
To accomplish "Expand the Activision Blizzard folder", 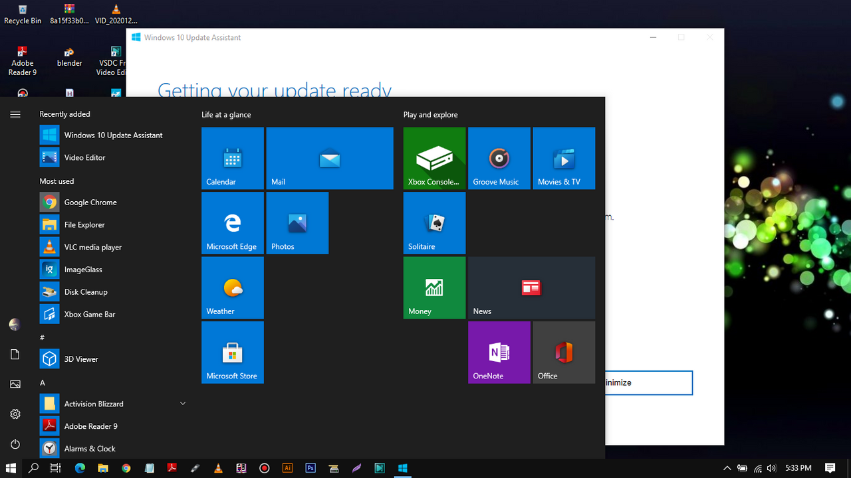I will [113, 404].
